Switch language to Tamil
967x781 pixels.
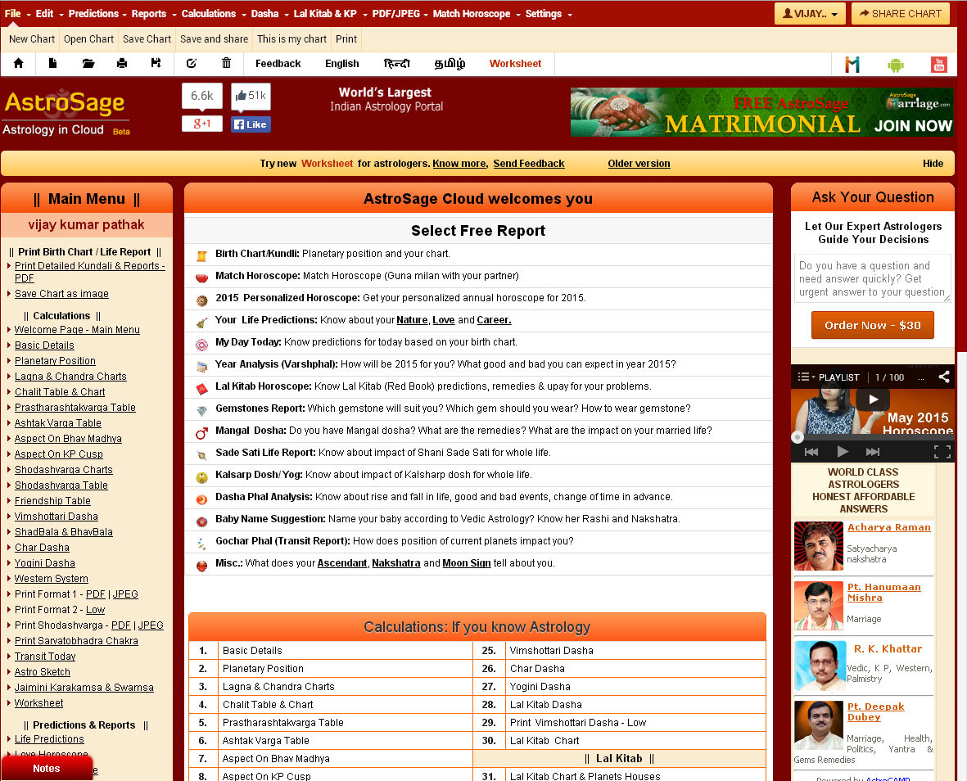(x=450, y=64)
